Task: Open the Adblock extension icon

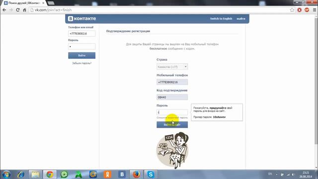Action: click(307, 10)
